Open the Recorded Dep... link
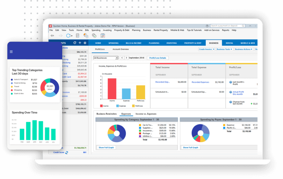283x179 pixels. [163, 82]
